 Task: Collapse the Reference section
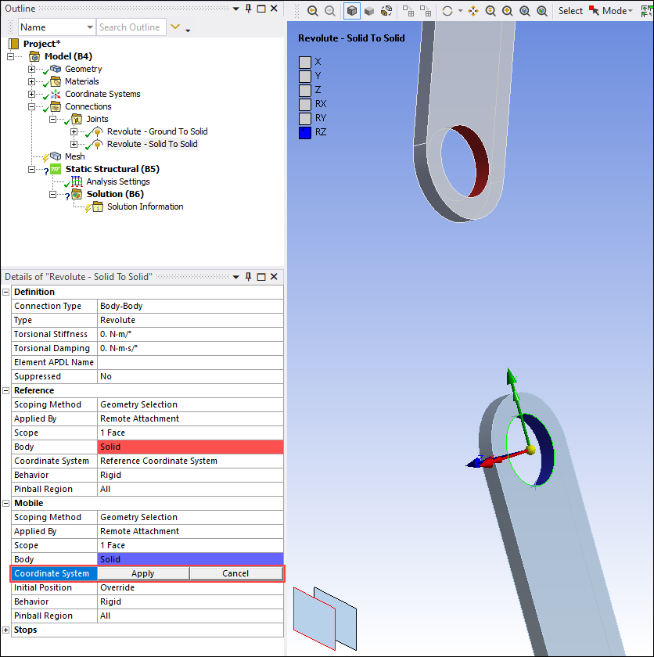5,390
